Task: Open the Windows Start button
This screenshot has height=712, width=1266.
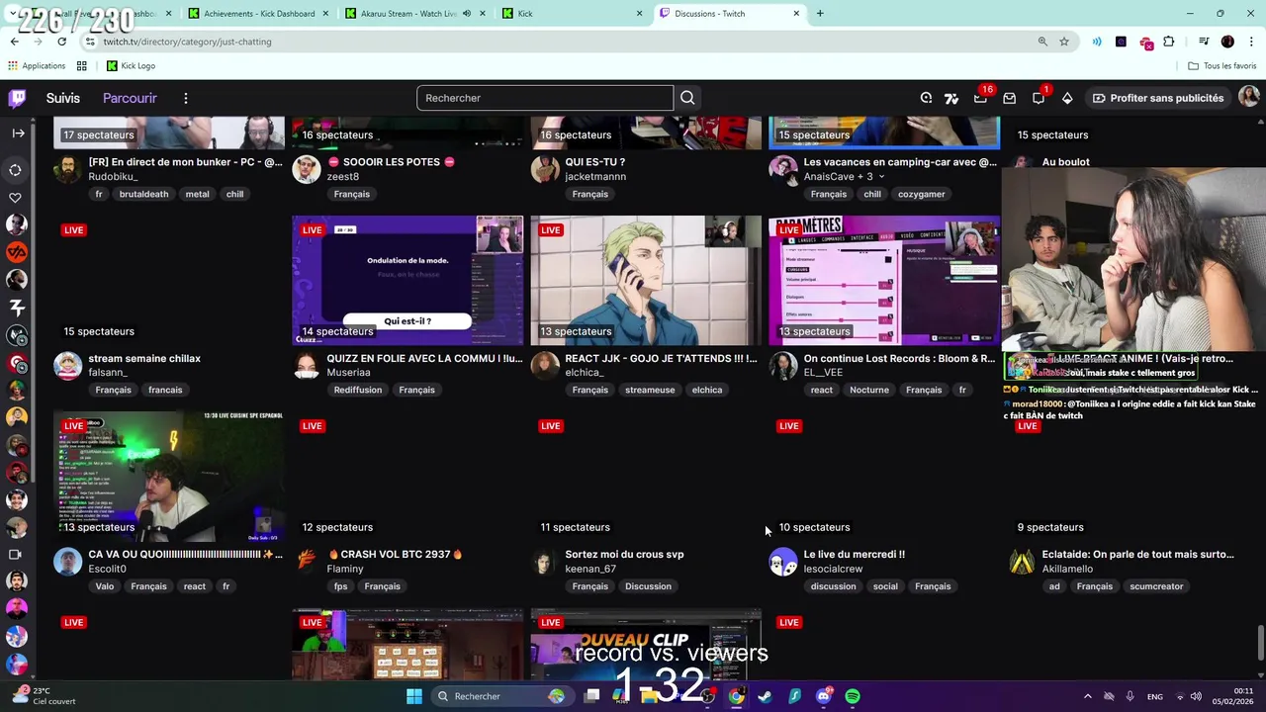Action: click(414, 696)
